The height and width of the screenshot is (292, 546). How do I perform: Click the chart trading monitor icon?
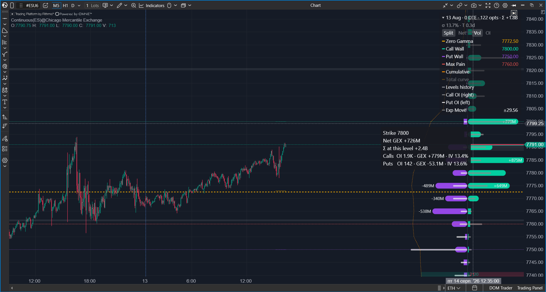click(105, 5)
